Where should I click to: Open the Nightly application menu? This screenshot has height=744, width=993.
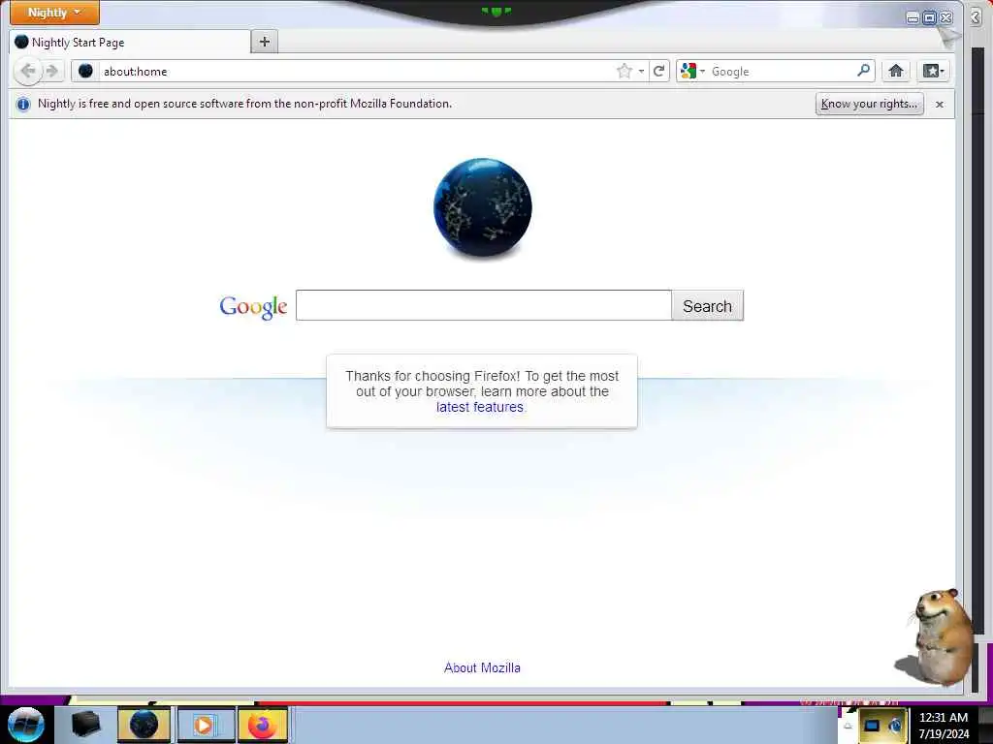point(54,13)
